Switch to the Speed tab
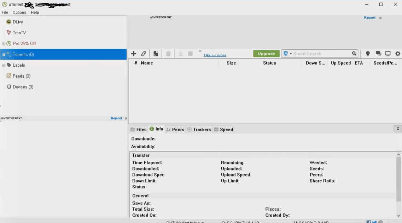The height and width of the screenshot is (223, 402). coord(223,129)
